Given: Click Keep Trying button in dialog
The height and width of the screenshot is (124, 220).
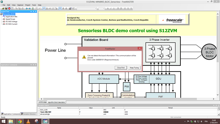Looking at the screenshot, I should tap(134, 68).
